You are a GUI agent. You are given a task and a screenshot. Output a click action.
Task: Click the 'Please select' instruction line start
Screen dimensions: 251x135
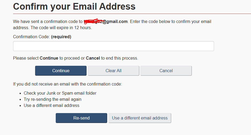coord(26,58)
